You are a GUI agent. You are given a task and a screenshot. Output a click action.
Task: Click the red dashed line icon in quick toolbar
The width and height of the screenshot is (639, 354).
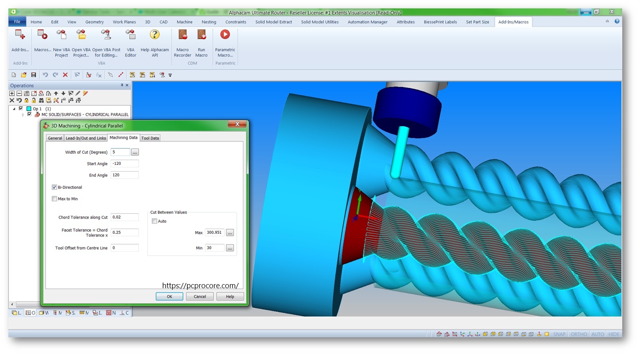(121, 75)
